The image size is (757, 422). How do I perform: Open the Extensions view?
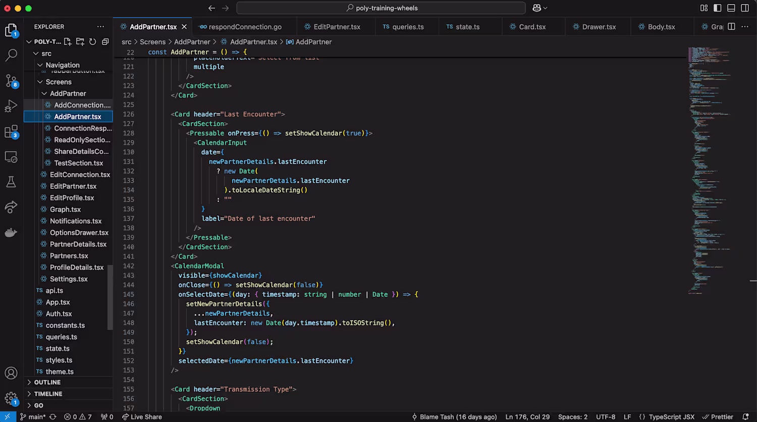(11, 132)
